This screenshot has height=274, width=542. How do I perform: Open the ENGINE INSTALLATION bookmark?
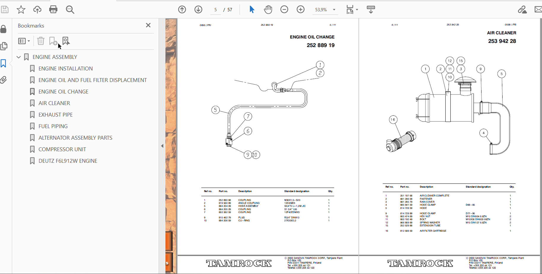point(66,68)
